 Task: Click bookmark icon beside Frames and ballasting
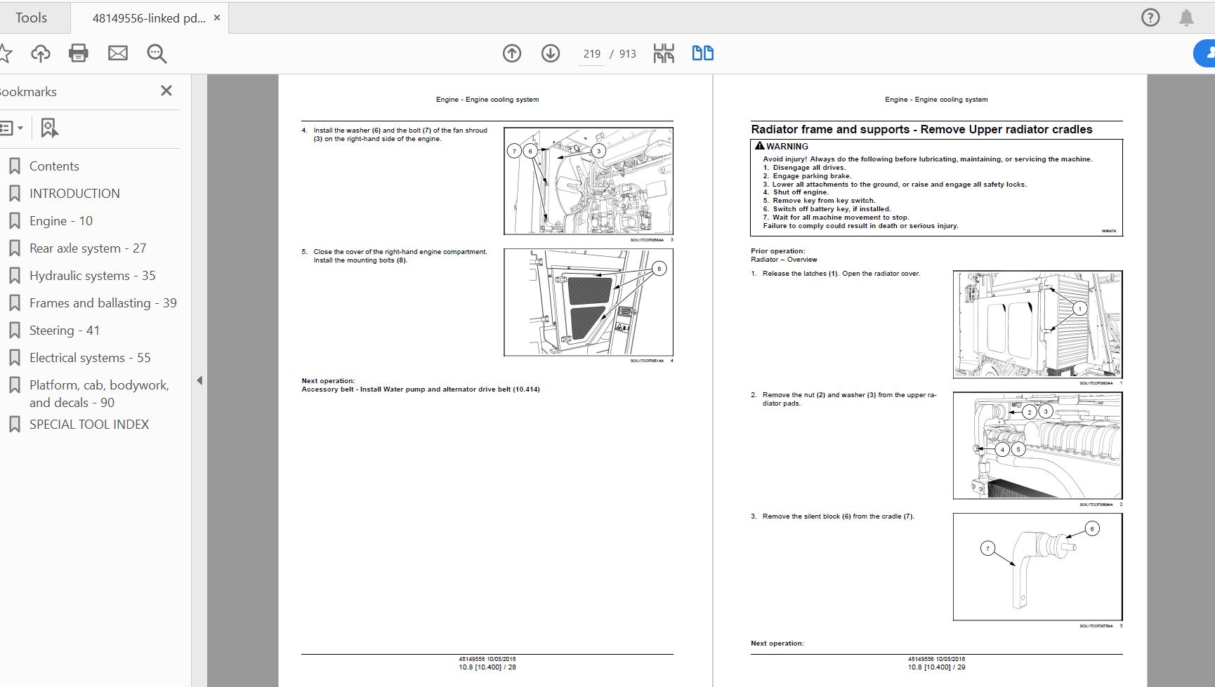(x=14, y=303)
